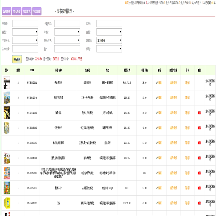View copies [查看] for 麦肯锡方法 row
The image size is (216, 216).
187,83
